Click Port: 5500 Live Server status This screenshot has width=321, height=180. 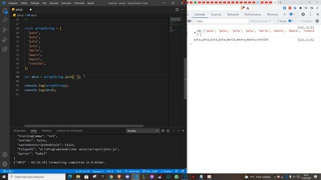(x=150, y=171)
